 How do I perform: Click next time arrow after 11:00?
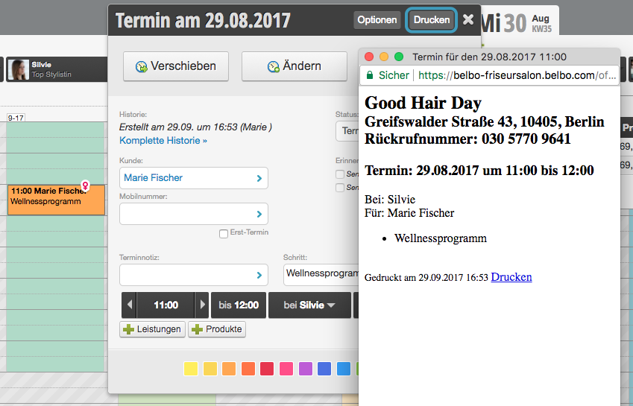pos(202,305)
